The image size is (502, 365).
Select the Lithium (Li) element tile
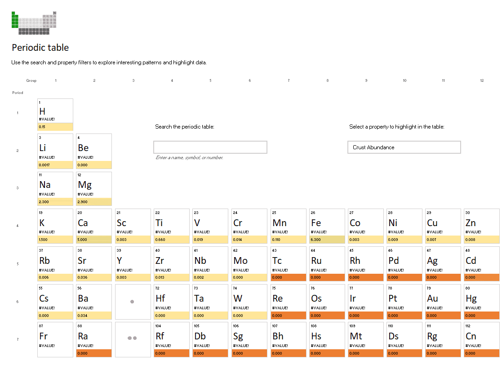(55, 151)
